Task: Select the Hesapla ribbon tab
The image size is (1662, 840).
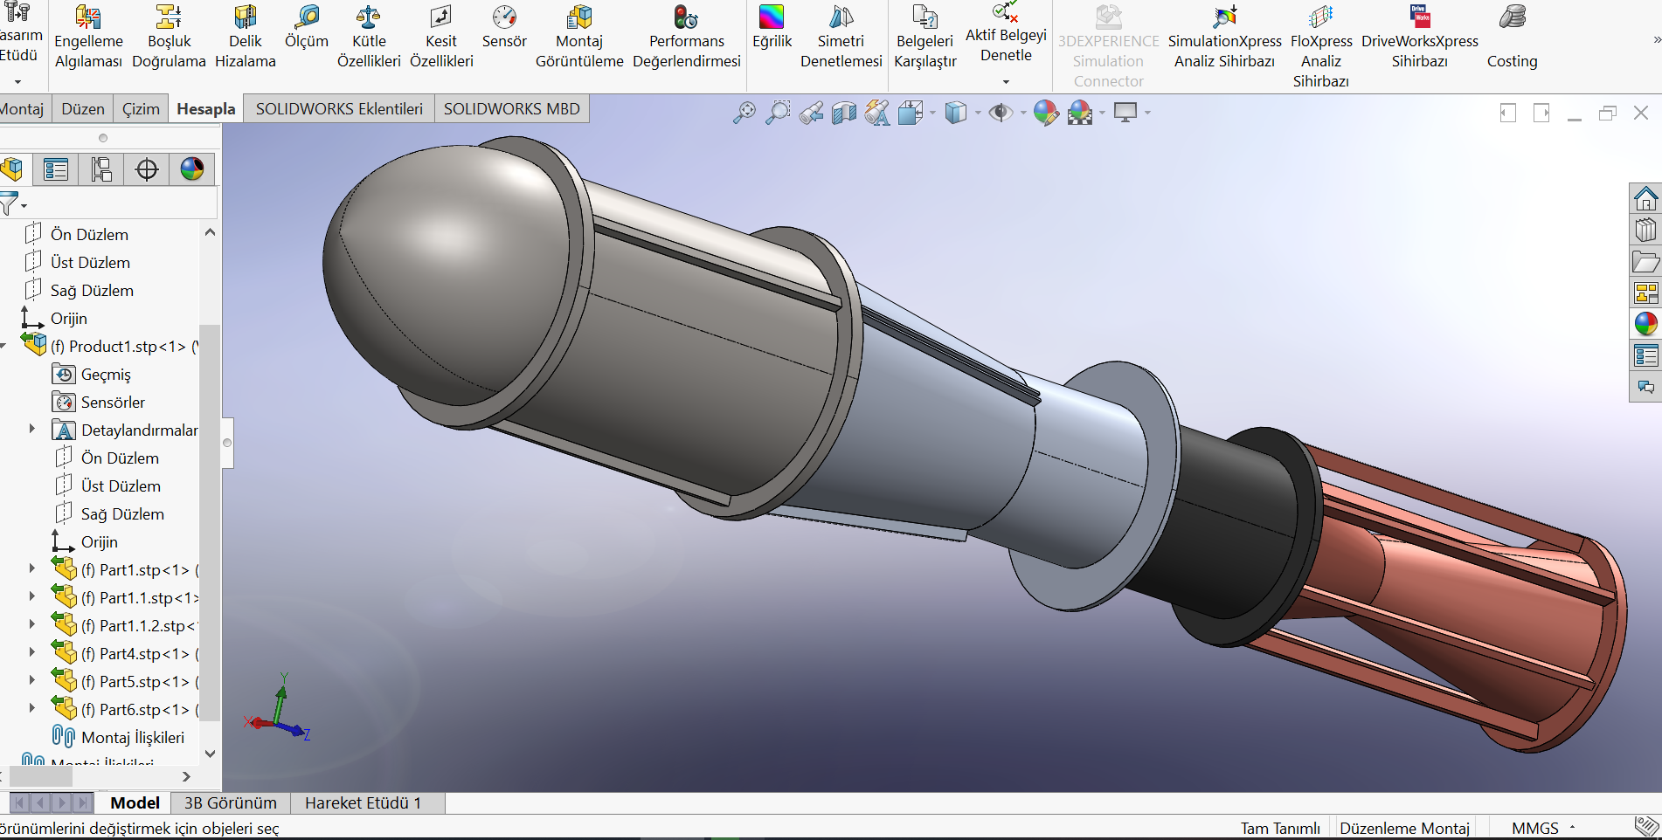Action: pyautogui.click(x=206, y=109)
